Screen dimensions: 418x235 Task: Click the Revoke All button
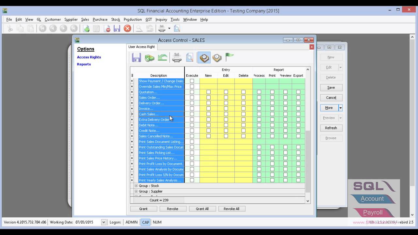pyautogui.click(x=232, y=209)
